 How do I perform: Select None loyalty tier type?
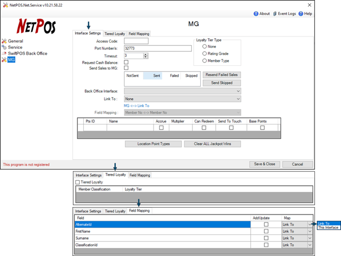coord(204,46)
